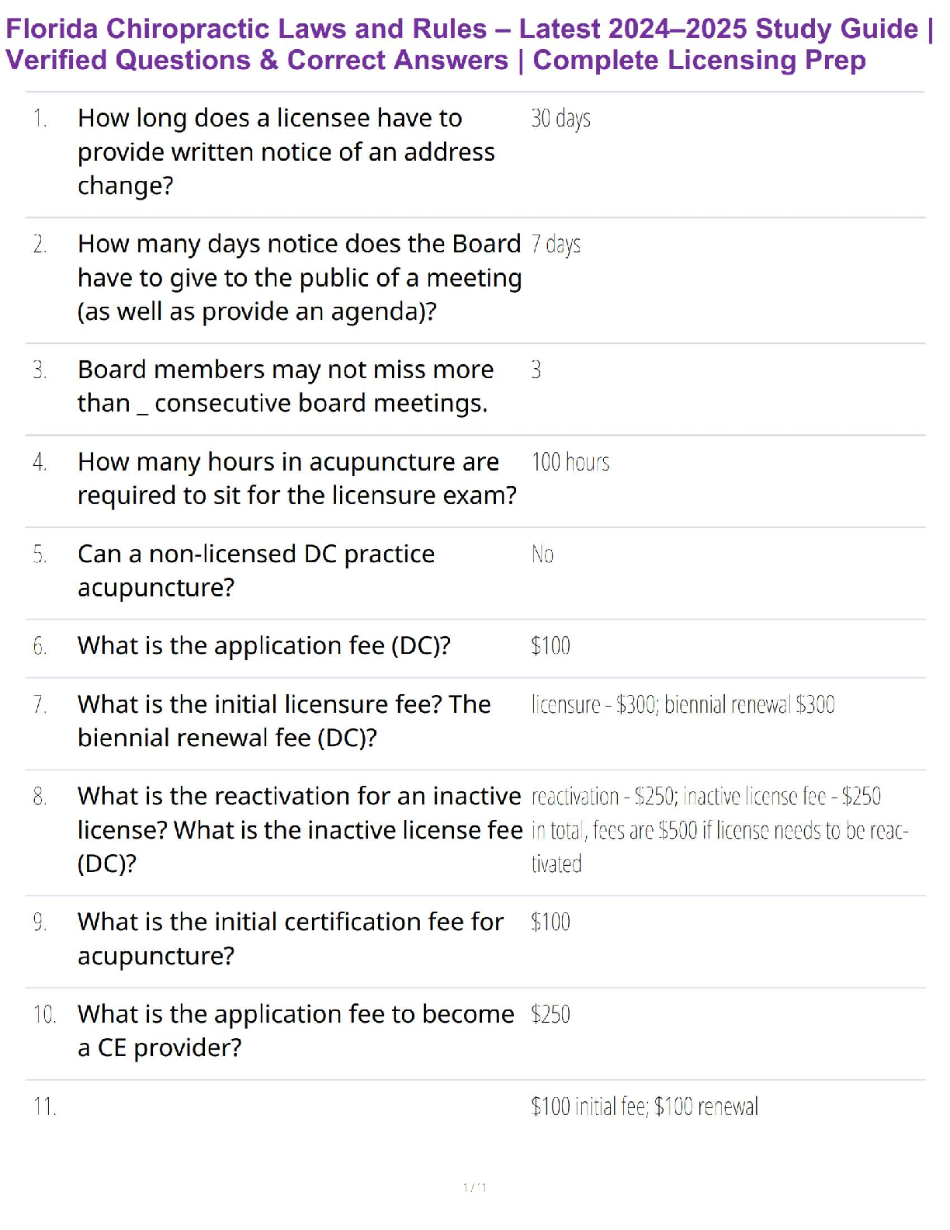
Task: Click the "7 days" answer
Action: (x=556, y=245)
